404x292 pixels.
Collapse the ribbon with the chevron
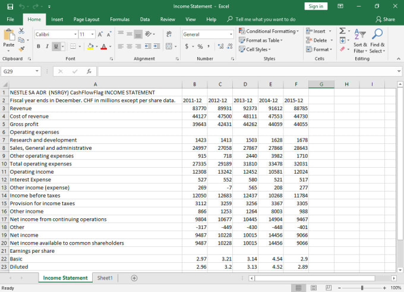[399, 59]
